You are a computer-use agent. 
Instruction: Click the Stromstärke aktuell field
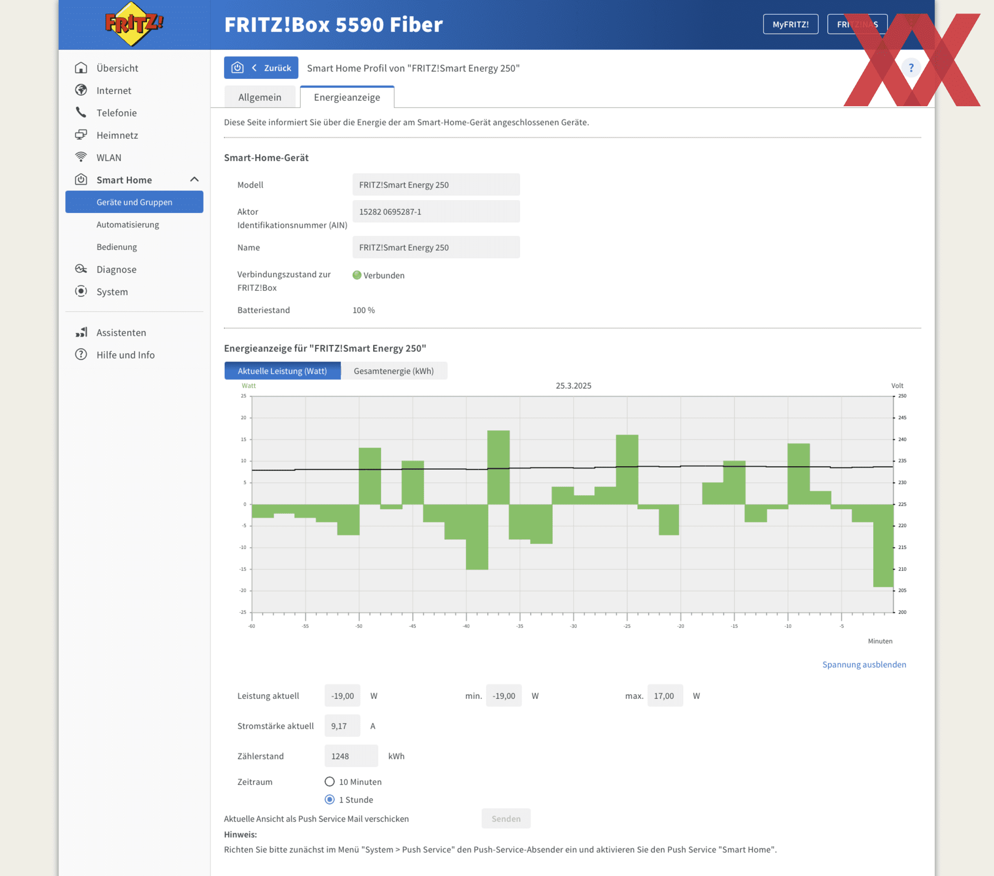pyautogui.click(x=342, y=725)
